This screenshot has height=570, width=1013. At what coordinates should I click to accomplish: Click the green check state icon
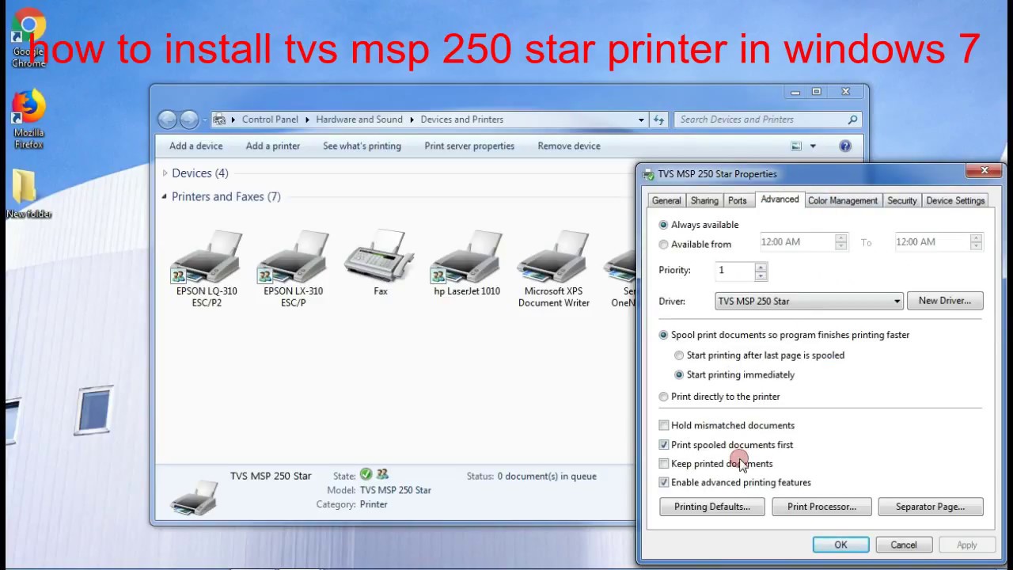pyautogui.click(x=366, y=475)
